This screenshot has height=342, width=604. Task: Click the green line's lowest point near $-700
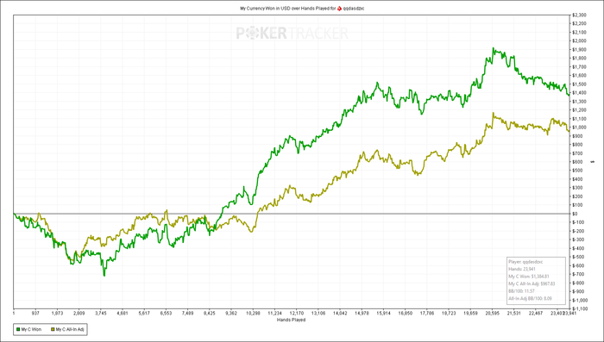click(x=104, y=275)
